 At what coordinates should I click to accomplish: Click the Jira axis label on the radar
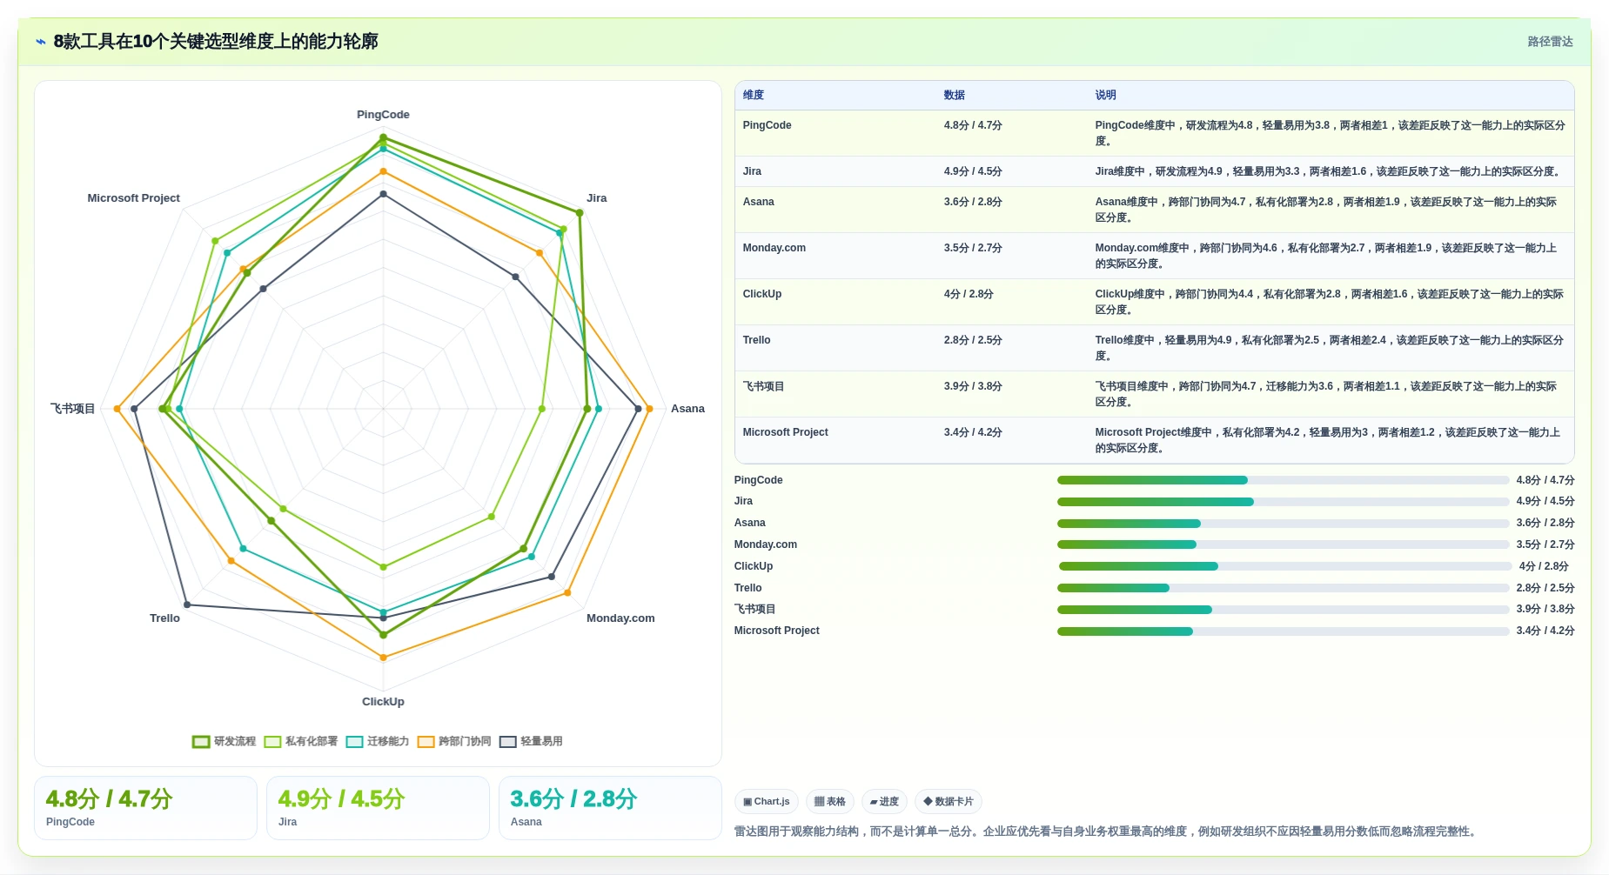click(x=596, y=198)
